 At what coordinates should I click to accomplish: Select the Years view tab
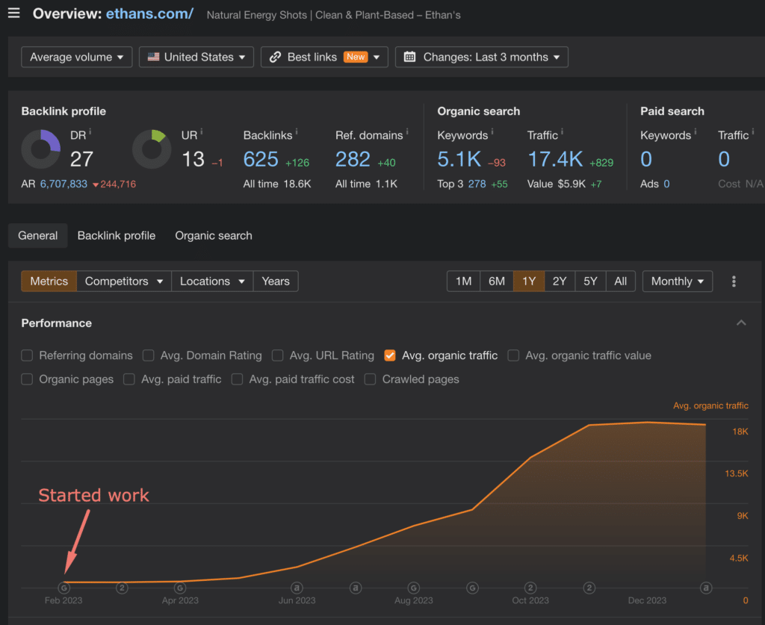pyautogui.click(x=276, y=282)
